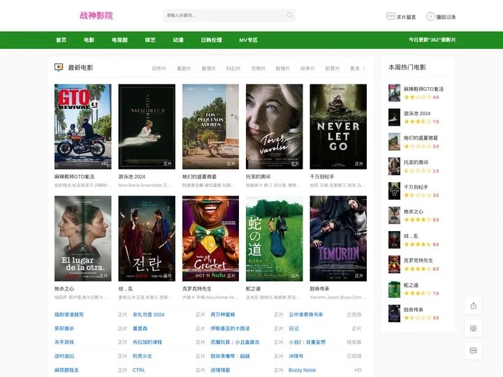The height and width of the screenshot is (377, 503).
Task: Open CTRL list link
Action: click(139, 370)
